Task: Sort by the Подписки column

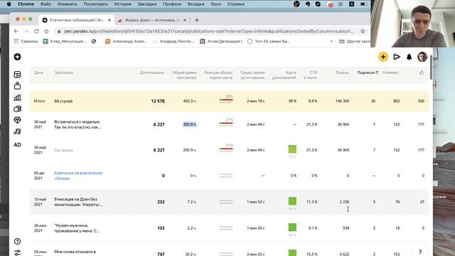Action: tap(368, 73)
